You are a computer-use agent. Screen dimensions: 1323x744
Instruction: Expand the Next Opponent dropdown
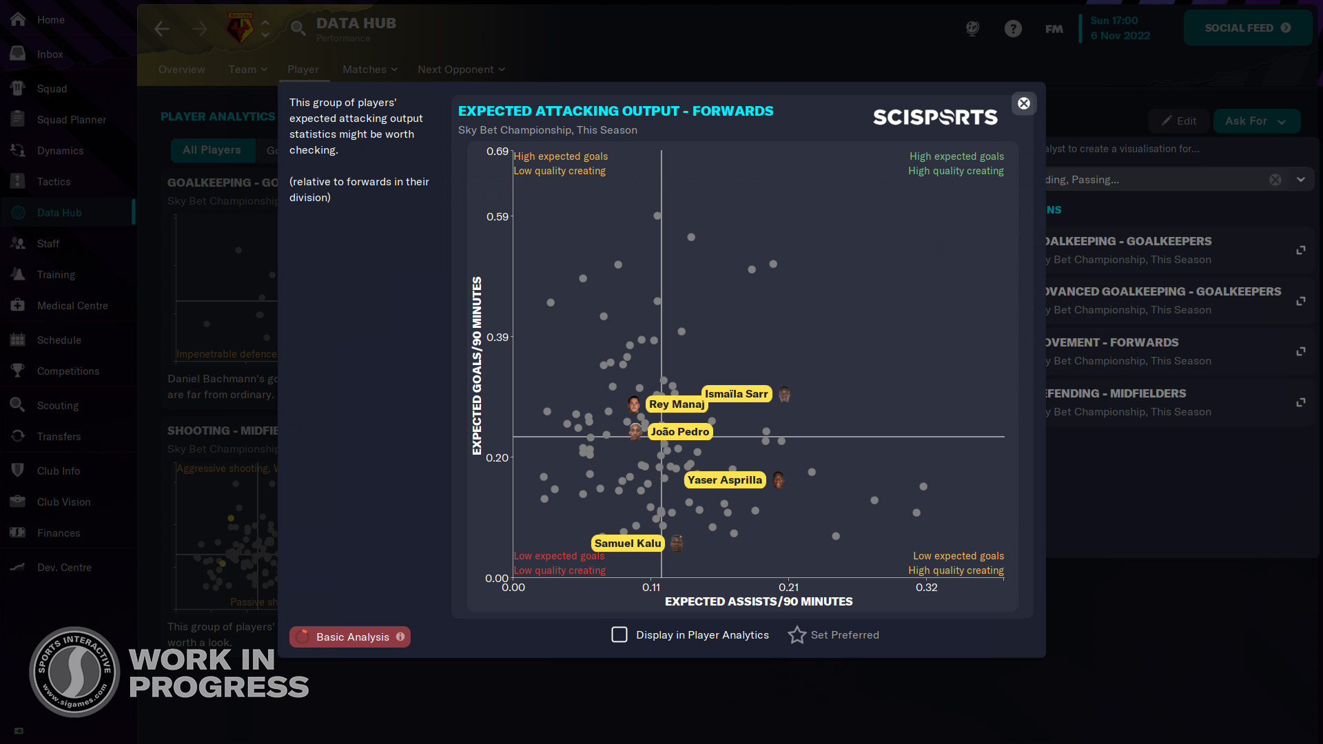tap(460, 68)
